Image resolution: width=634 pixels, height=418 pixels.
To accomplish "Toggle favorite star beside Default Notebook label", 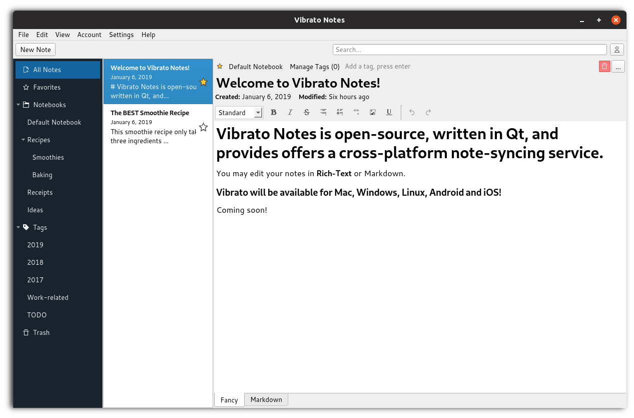I will coord(220,67).
